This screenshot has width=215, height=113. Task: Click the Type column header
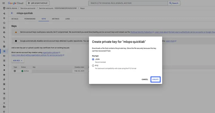(x=15, y=67)
